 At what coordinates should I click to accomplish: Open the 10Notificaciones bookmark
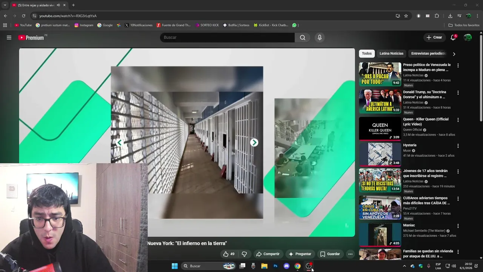[x=138, y=25]
